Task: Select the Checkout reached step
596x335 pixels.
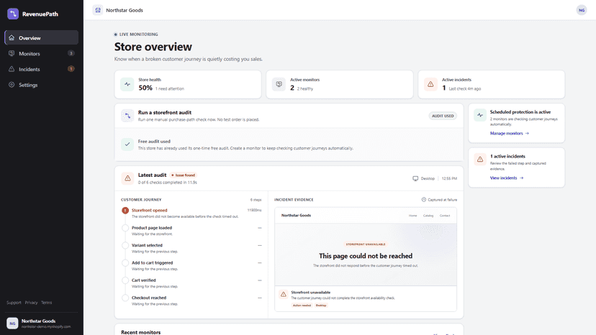Action: [191, 300]
